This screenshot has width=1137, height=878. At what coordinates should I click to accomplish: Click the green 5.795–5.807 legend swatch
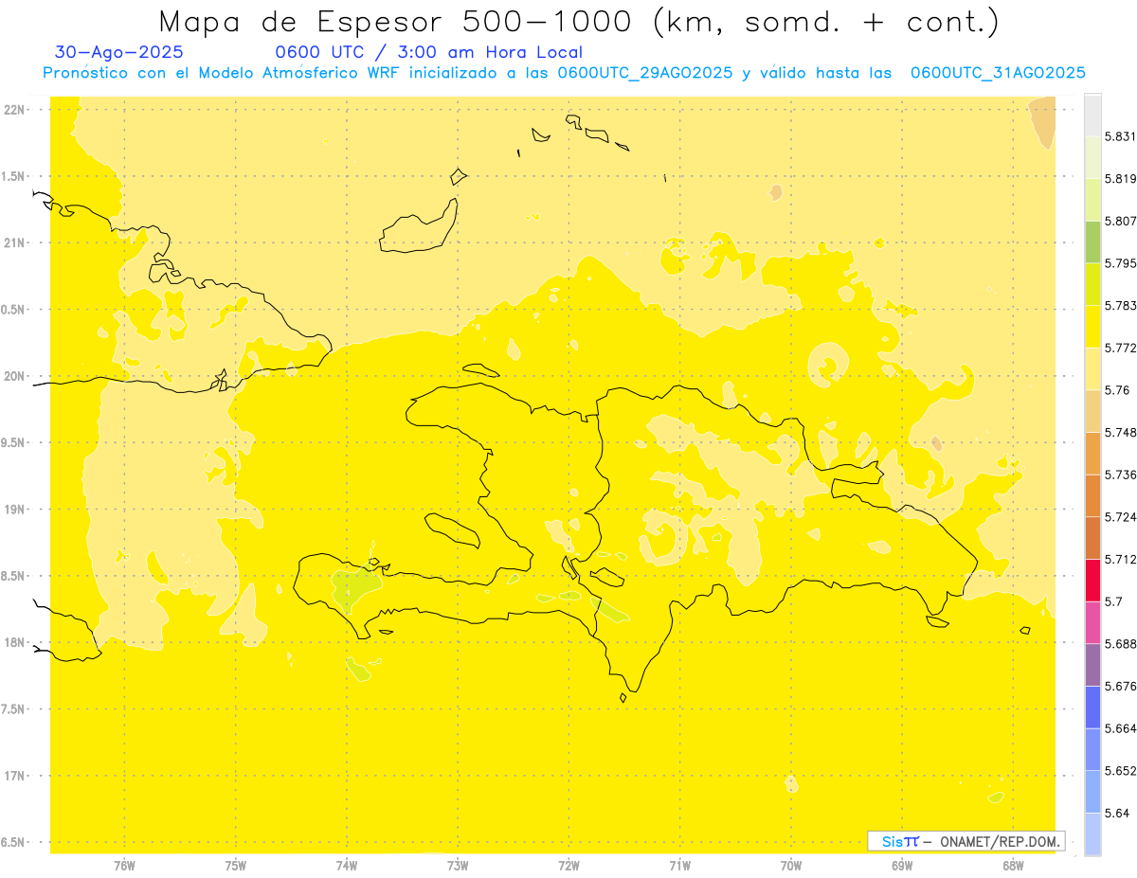click(1092, 242)
